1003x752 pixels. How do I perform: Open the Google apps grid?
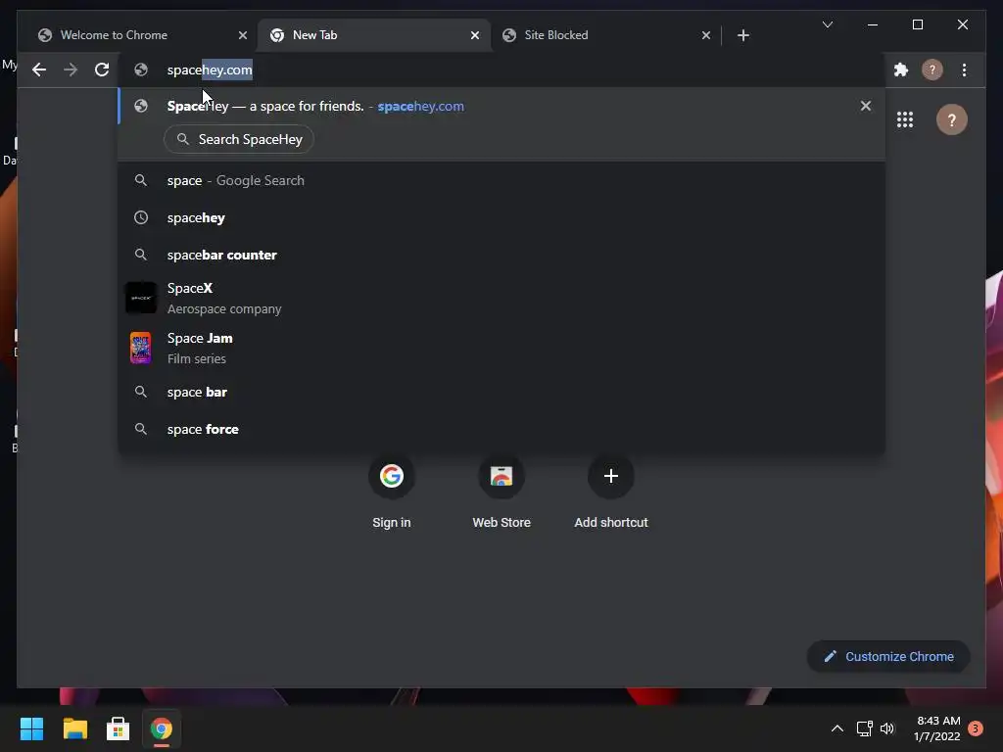point(904,119)
